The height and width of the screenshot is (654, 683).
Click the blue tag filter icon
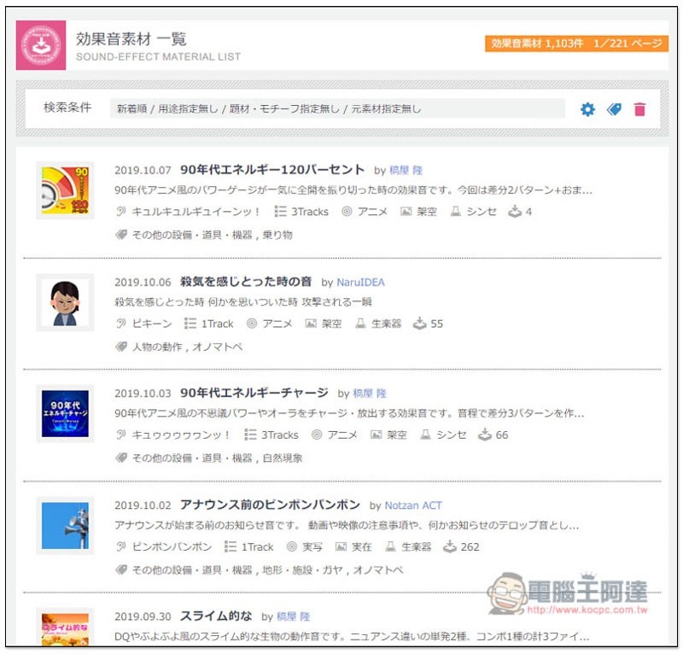coord(614,109)
